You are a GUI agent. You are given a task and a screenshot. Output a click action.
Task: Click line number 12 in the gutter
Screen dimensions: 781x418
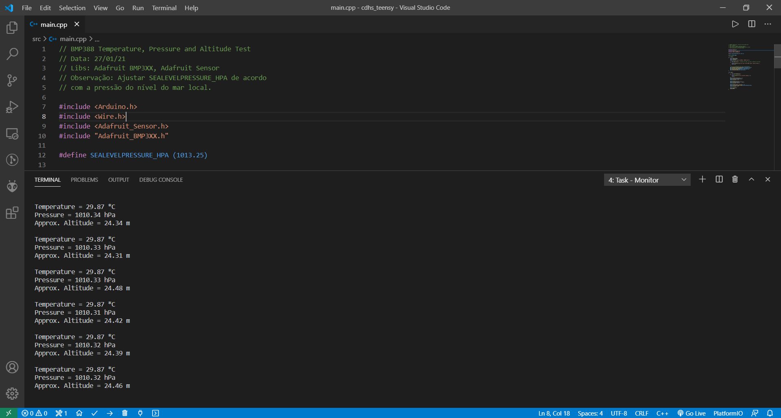click(x=41, y=155)
